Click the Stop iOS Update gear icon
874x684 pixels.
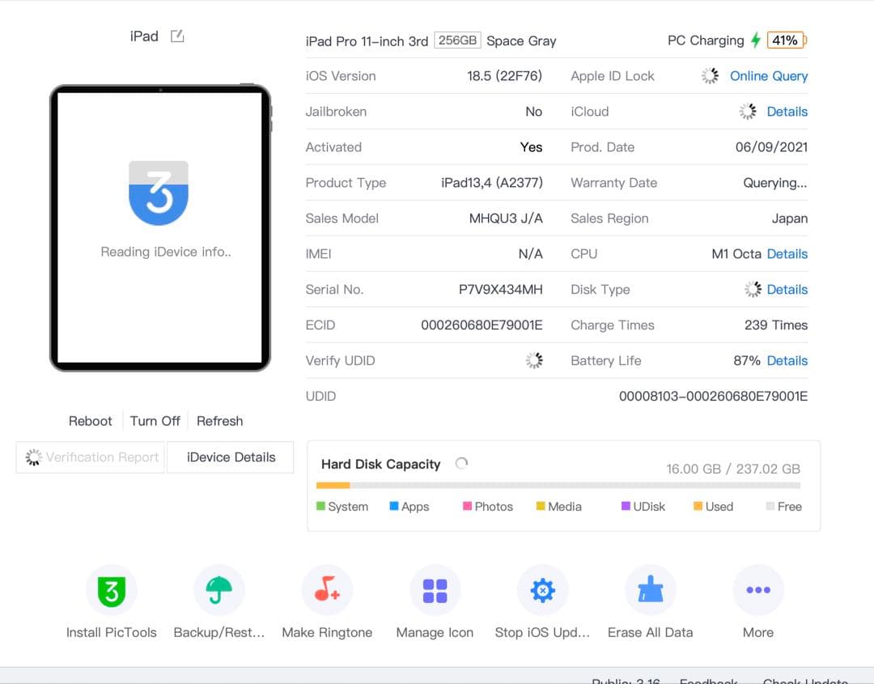pos(542,591)
